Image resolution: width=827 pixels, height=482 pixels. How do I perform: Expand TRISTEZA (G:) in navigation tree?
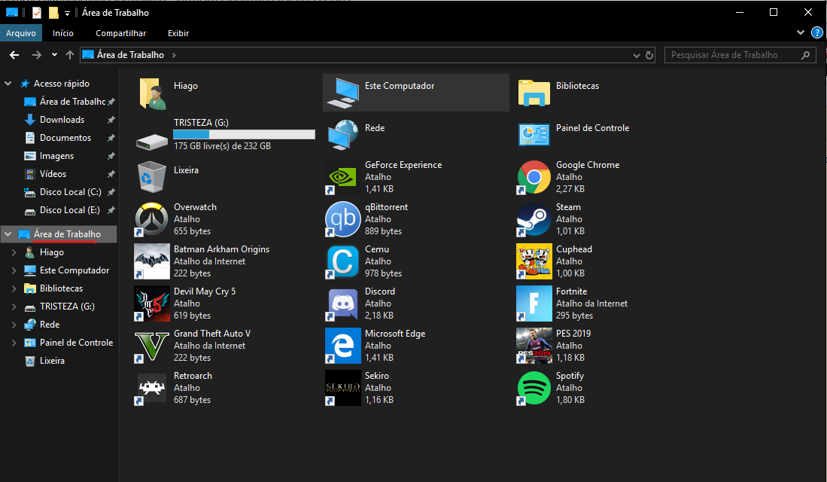click(14, 307)
